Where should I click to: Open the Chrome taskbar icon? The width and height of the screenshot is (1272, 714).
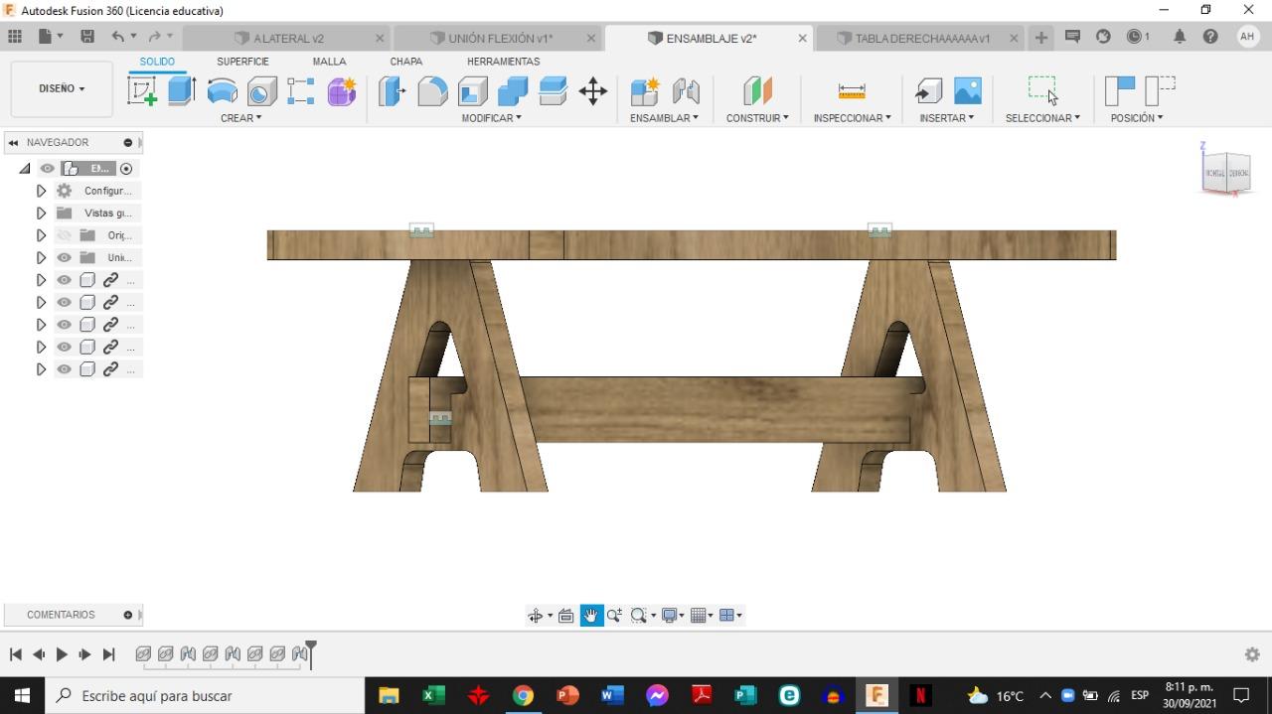(x=523, y=696)
